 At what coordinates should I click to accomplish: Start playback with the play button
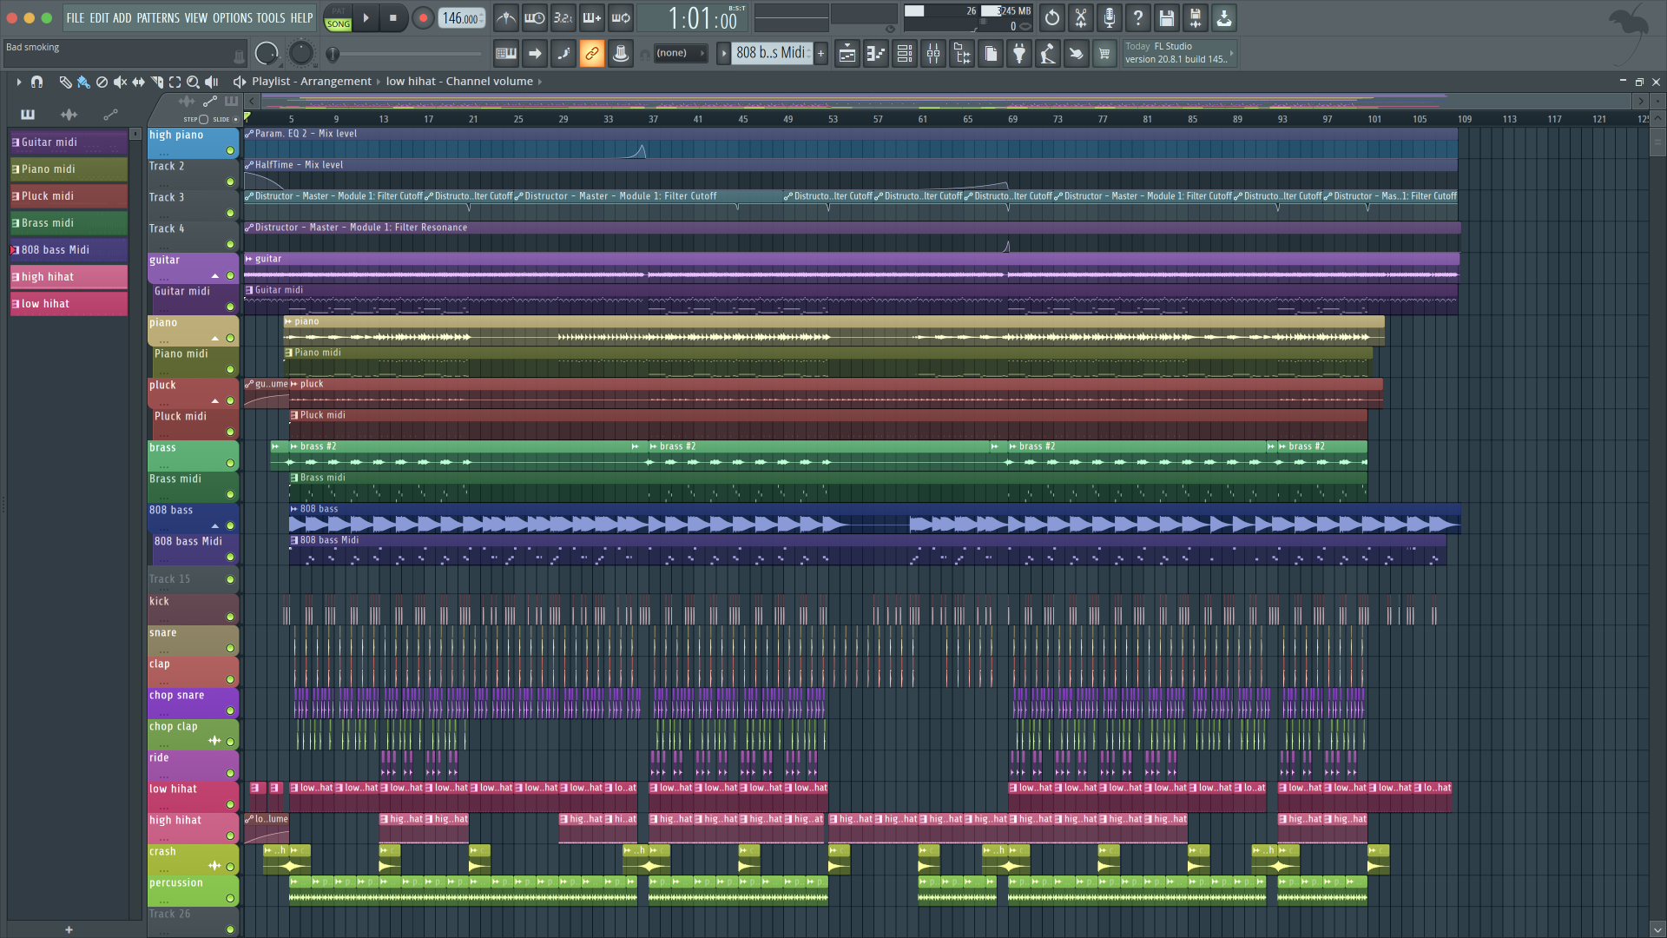click(x=366, y=17)
